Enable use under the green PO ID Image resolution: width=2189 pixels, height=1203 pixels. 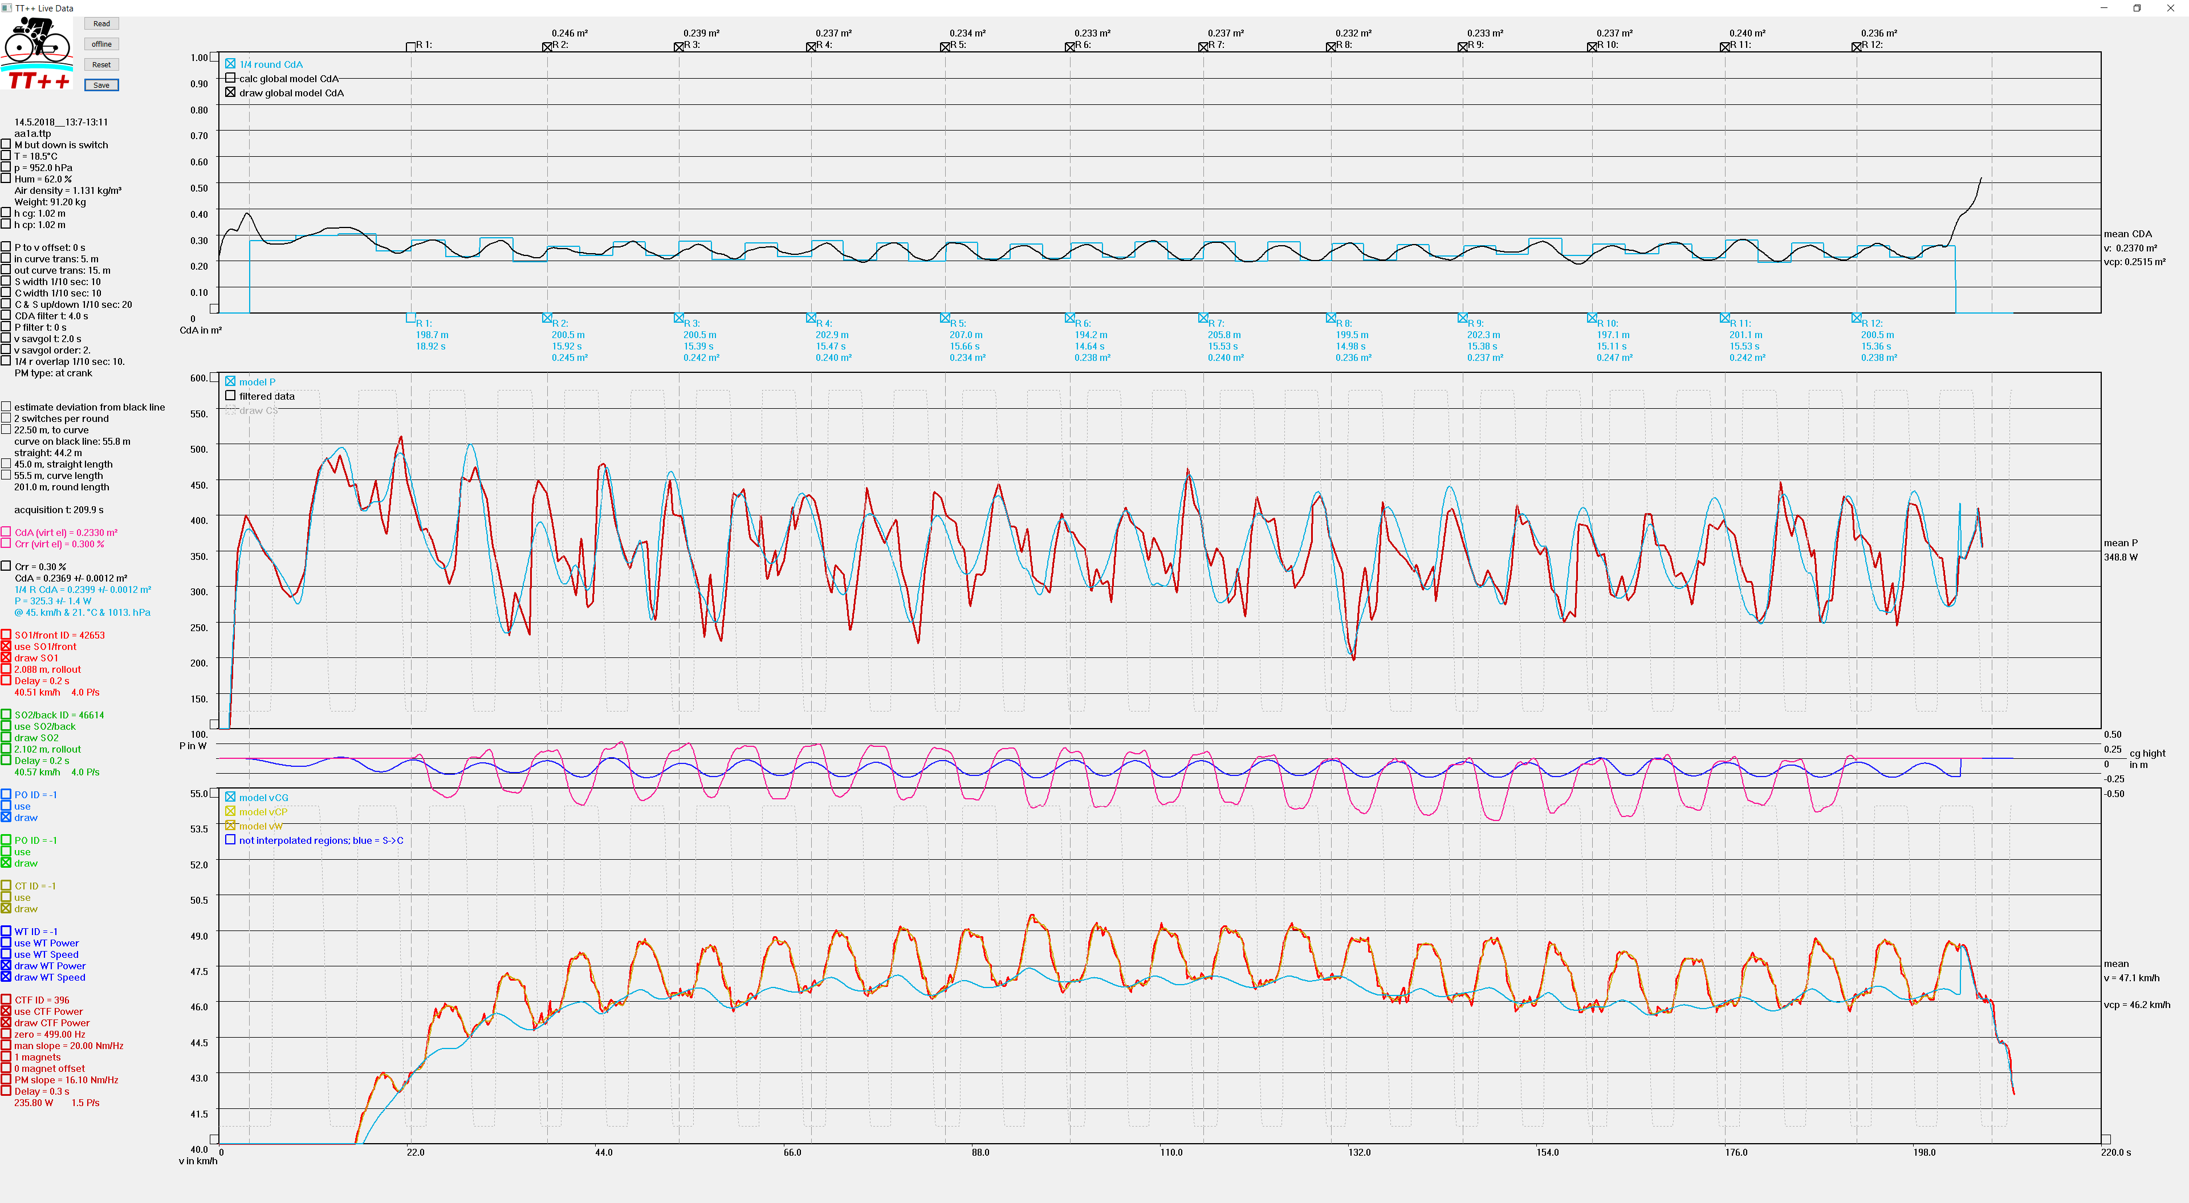pyautogui.click(x=6, y=852)
